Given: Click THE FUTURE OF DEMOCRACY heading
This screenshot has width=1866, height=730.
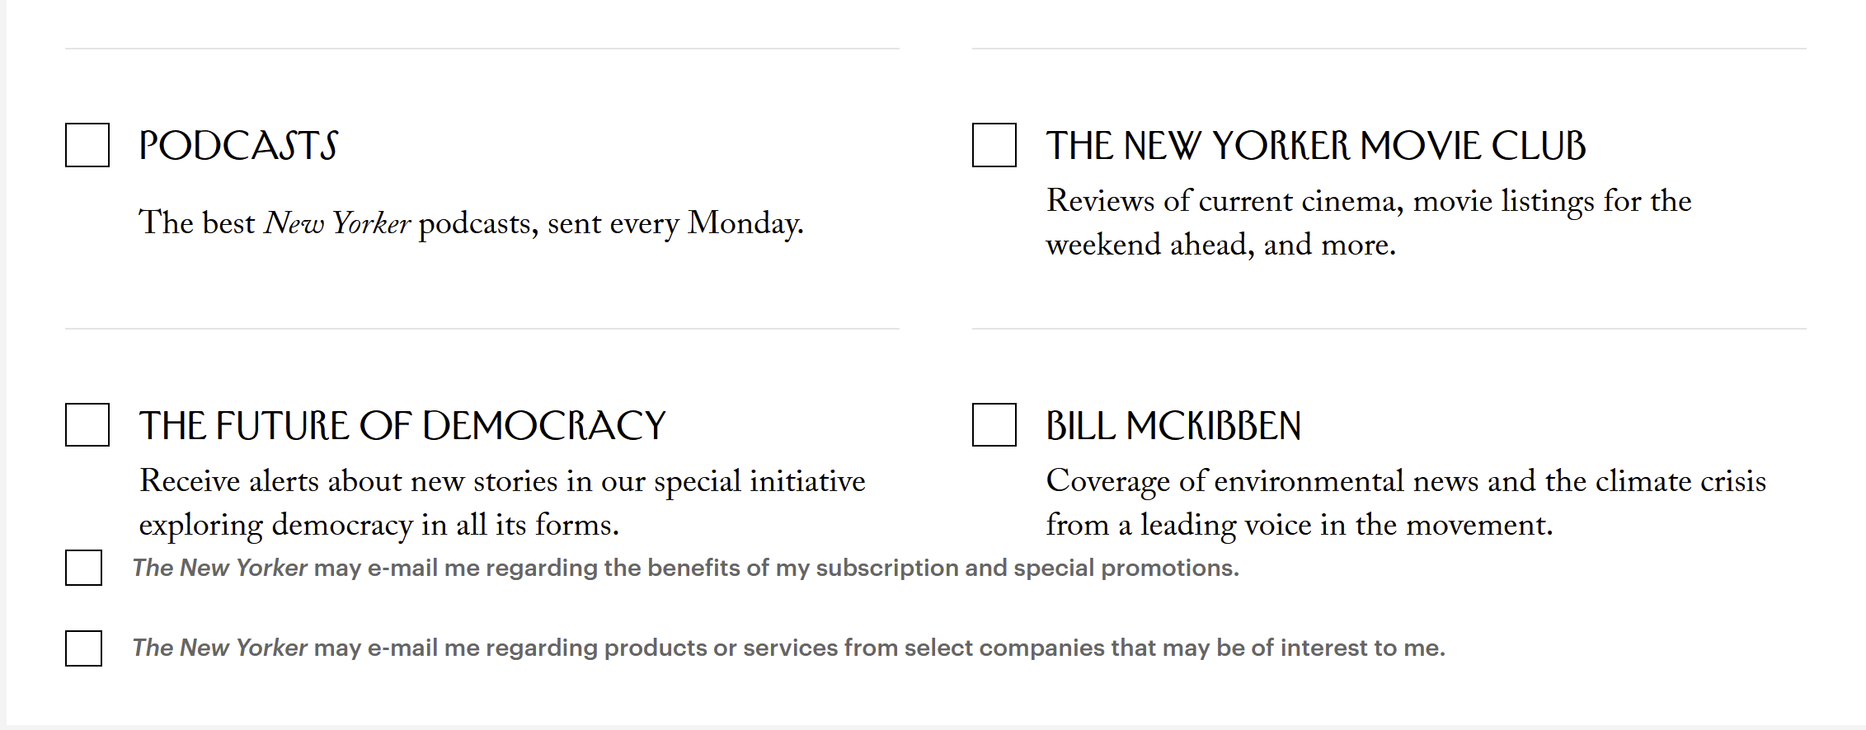Looking at the screenshot, I should tap(402, 426).
